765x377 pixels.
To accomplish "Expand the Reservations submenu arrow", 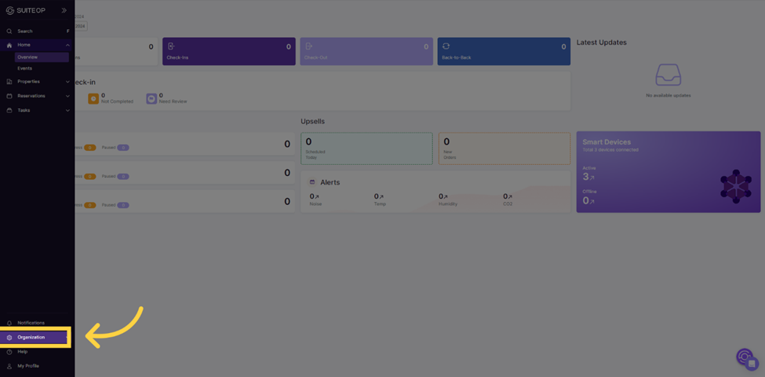I will point(67,96).
